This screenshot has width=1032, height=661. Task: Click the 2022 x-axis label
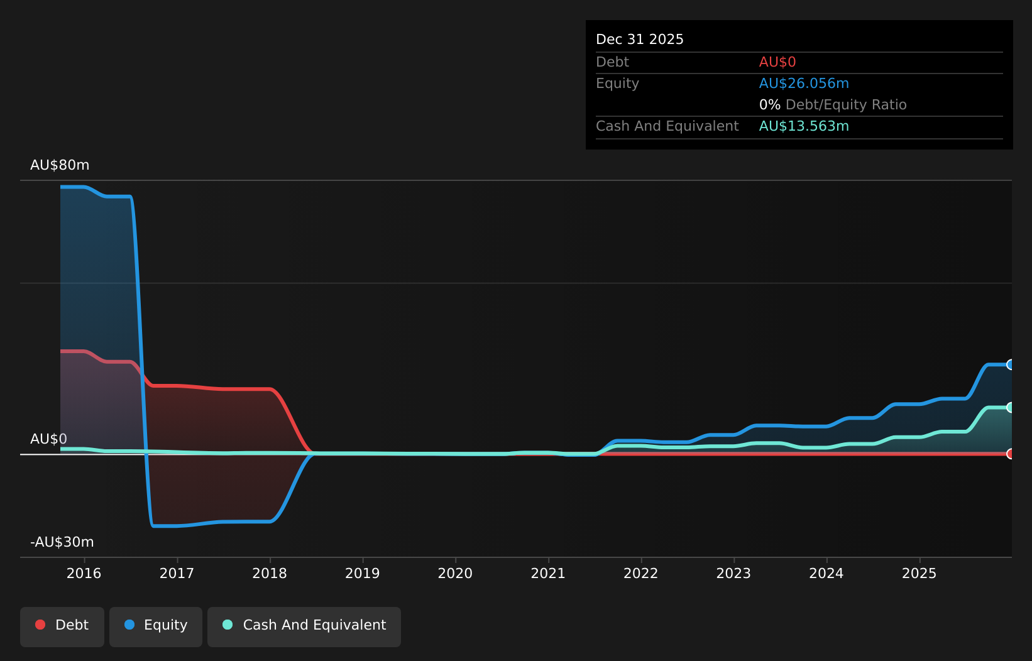pos(641,574)
